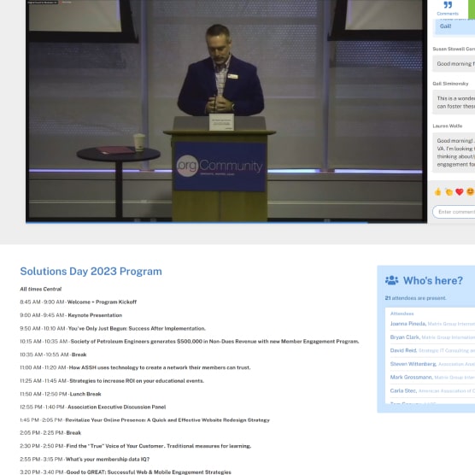
Task: Select attendee Mark Grossmann in the list
Action: coord(432,377)
